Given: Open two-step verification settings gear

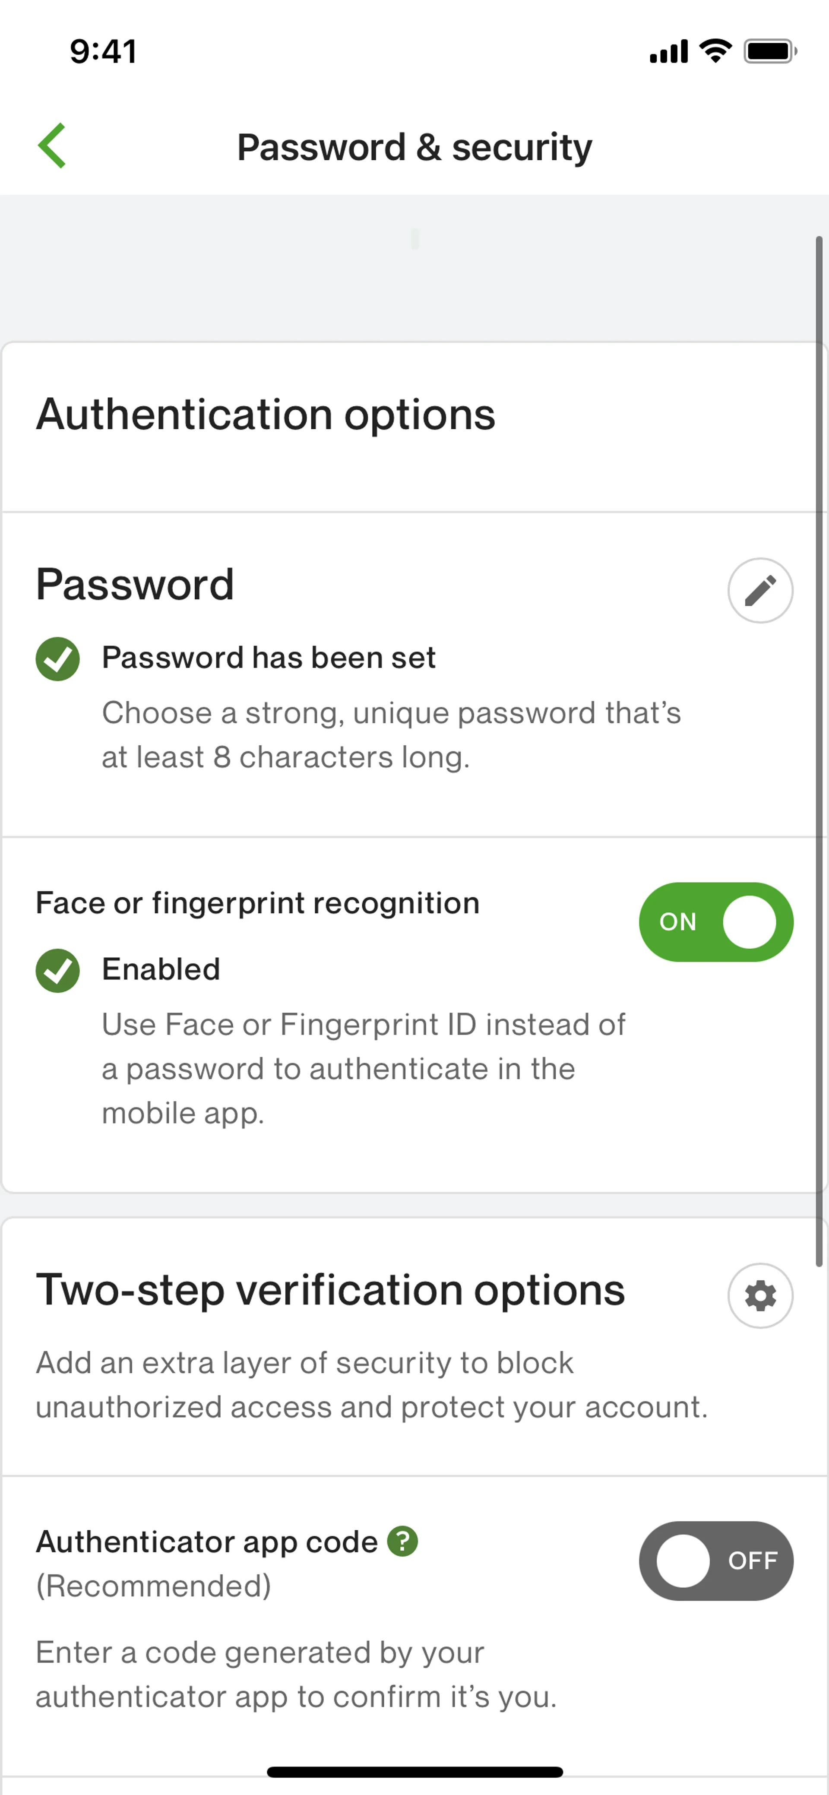Looking at the screenshot, I should 760,1295.
